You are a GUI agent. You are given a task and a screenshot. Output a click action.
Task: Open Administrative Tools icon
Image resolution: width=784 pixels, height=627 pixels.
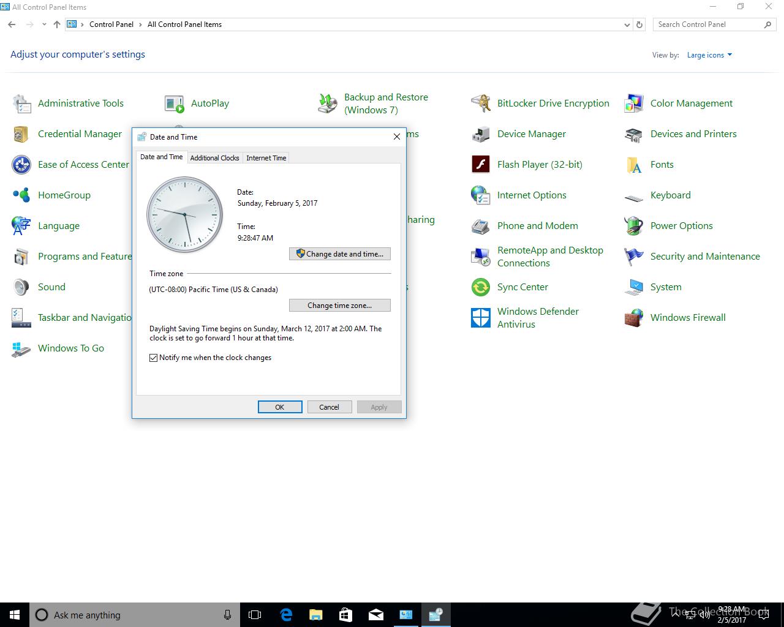21,103
